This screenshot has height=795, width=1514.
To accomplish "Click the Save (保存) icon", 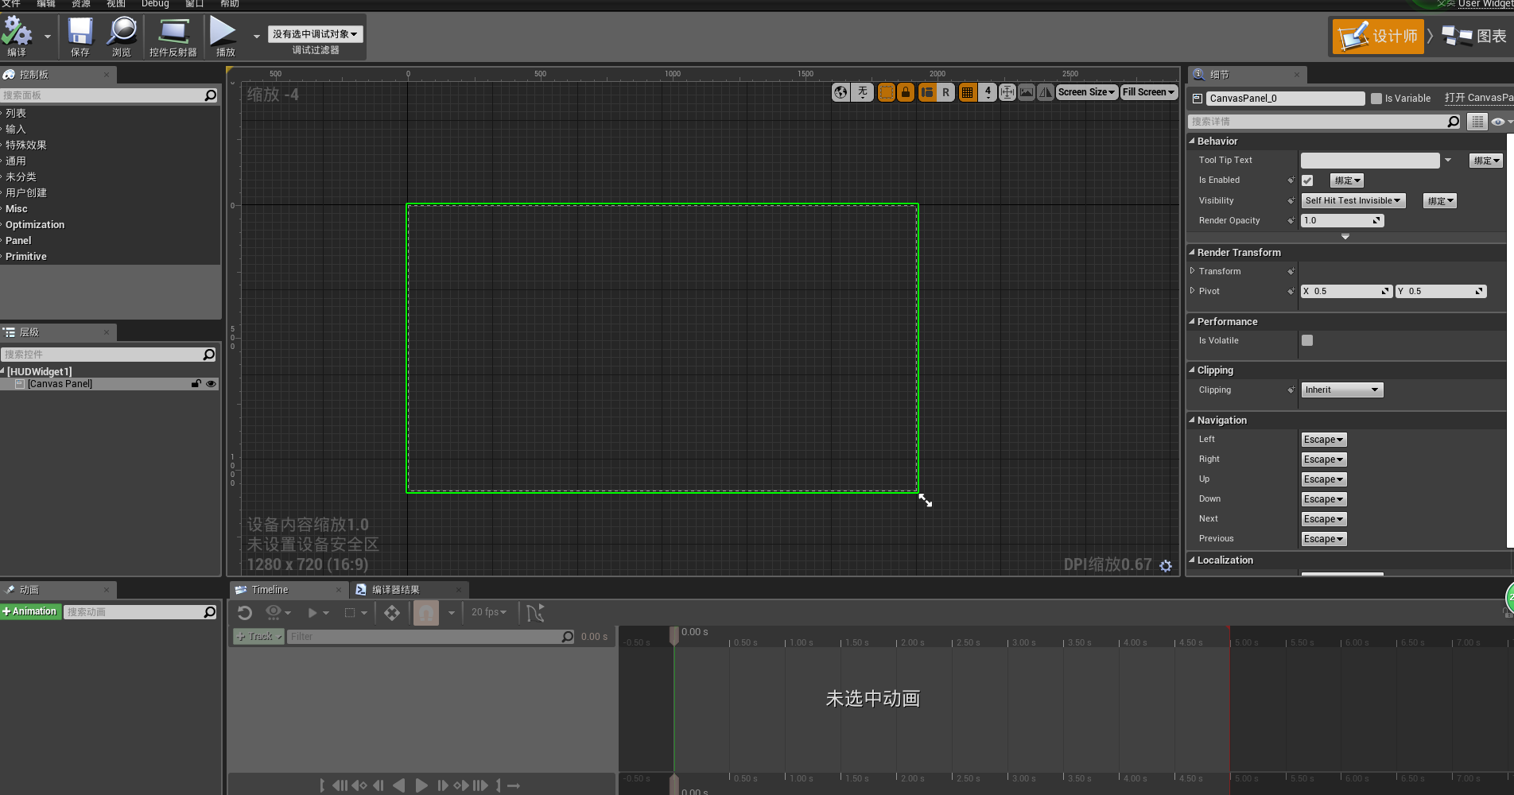I will tap(79, 36).
